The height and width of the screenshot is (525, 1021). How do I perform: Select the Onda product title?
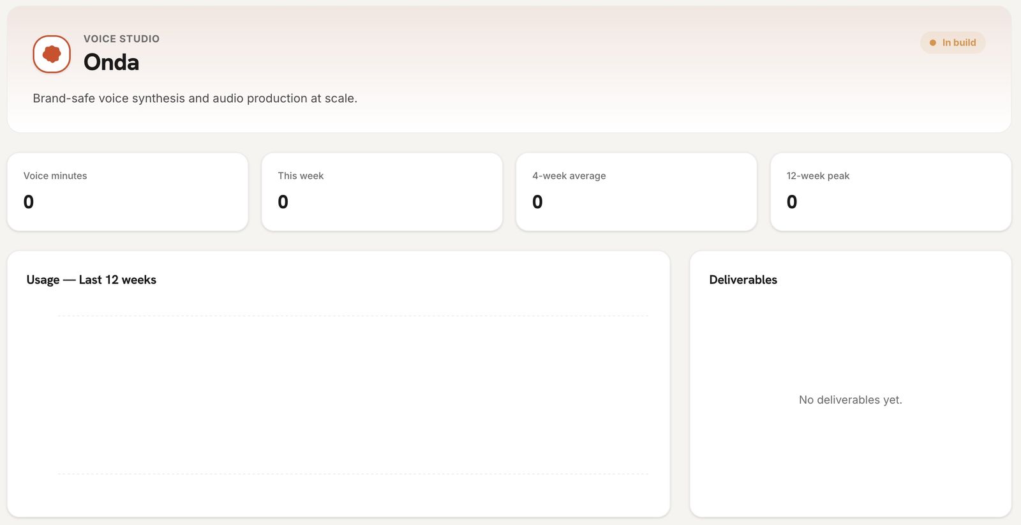(111, 62)
